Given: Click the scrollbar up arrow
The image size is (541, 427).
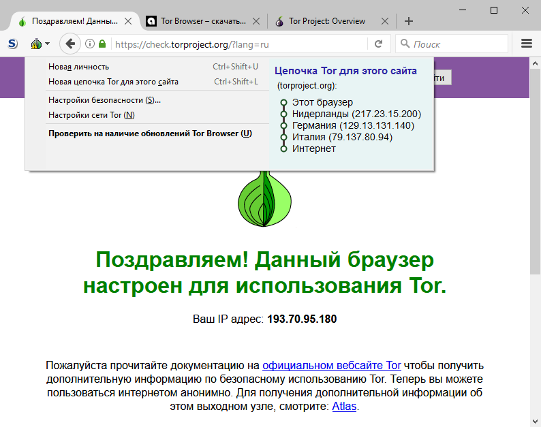Looking at the screenshot, I should click(x=535, y=63).
